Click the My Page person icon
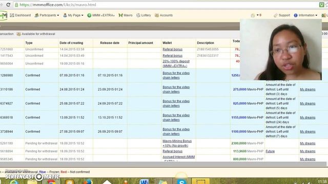Image resolution: width=328 pixels, height=184 pixels. [65, 15]
